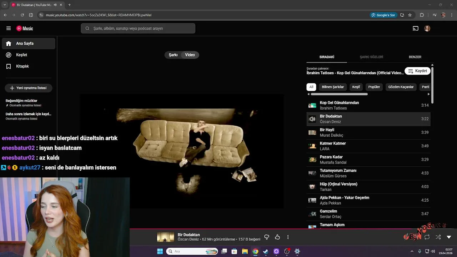The image size is (457, 257).
Task: Click the browser back arrow
Action: [5, 15]
